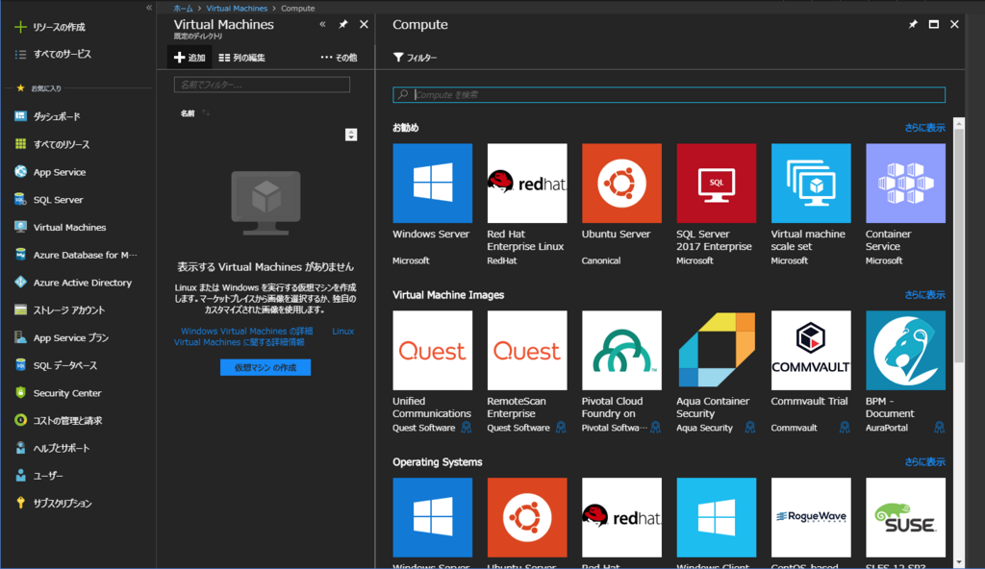
Task: Click the Favorites star header
Action: pyautogui.click(x=21, y=88)
